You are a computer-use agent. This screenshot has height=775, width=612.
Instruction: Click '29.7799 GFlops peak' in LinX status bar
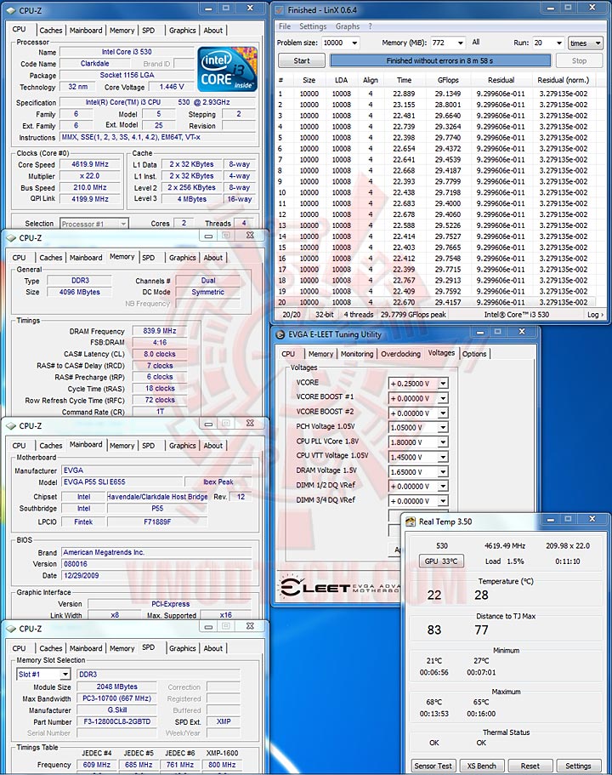(413, 315)
